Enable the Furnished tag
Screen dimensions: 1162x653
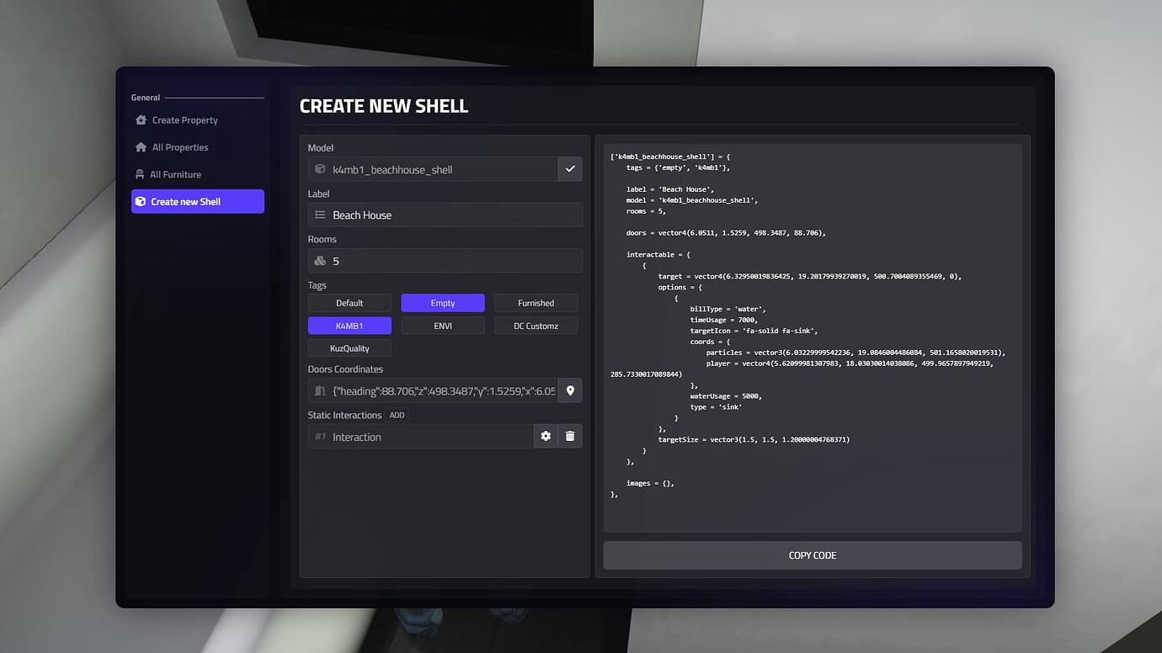click(536, 303)
